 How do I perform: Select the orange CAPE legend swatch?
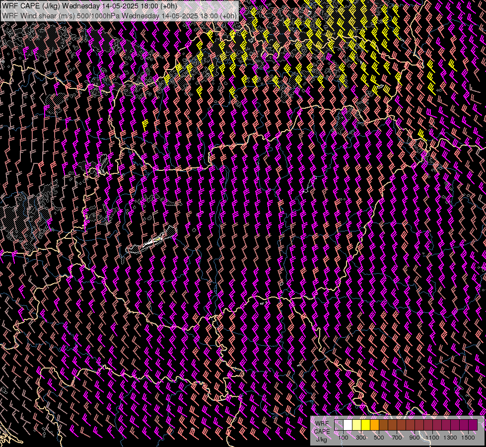coord(374,425)
